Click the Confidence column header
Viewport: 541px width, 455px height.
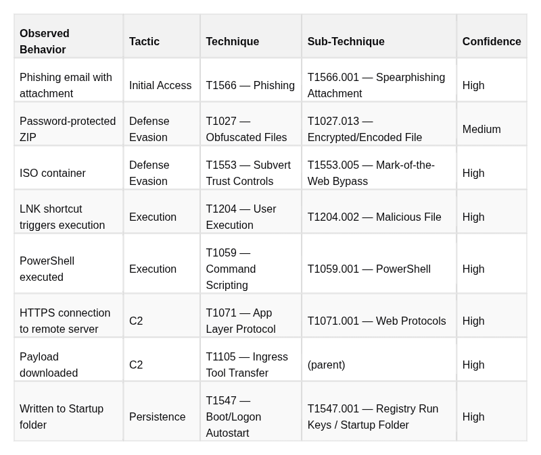click(x=492, y=36)
